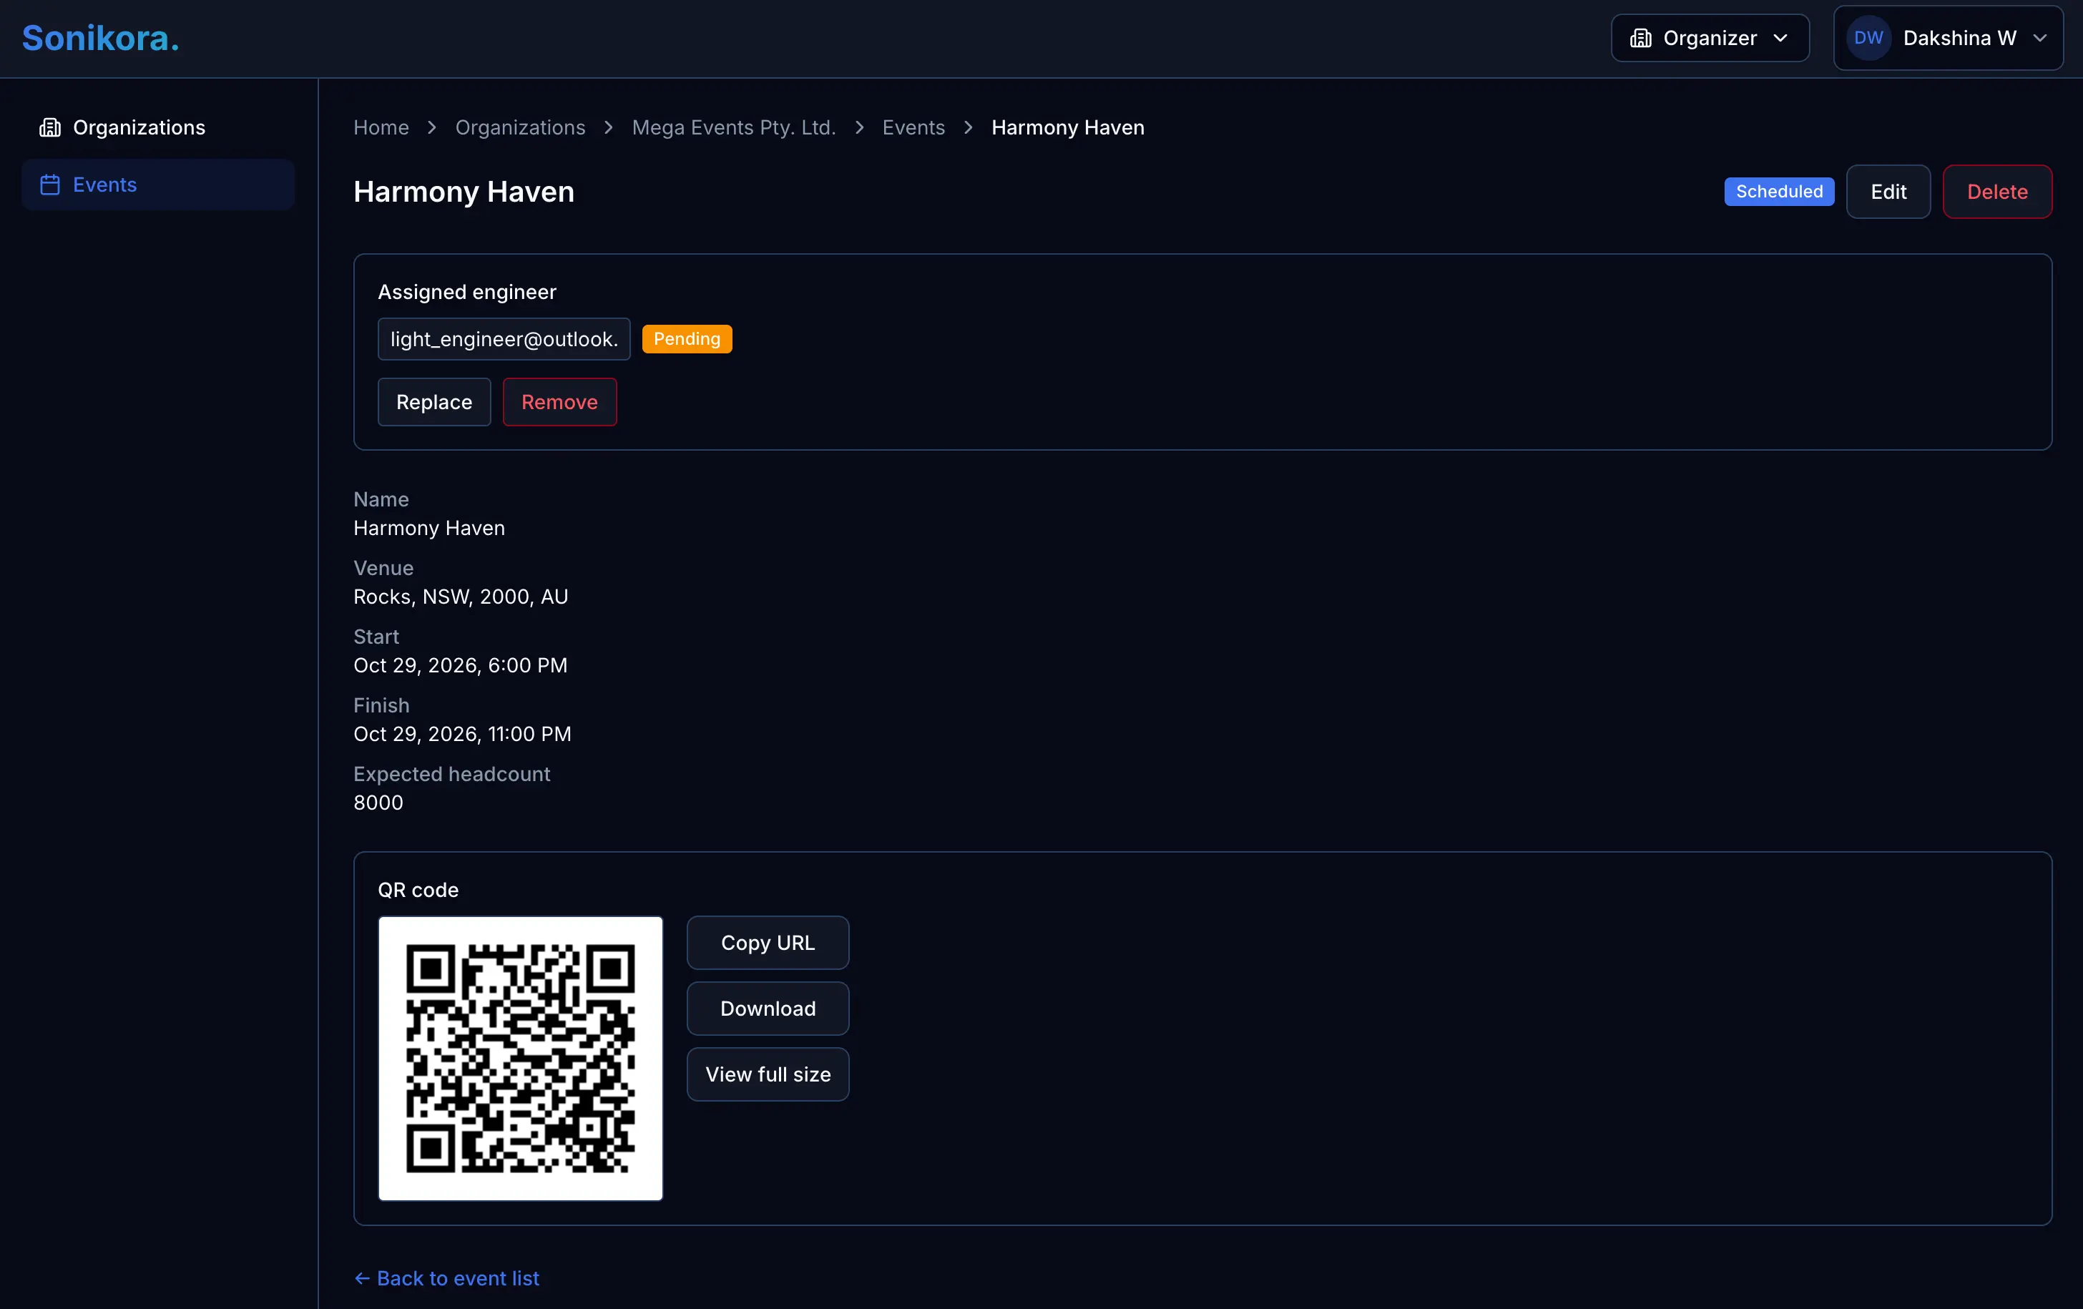Open Events in the breadcrumb trail
Screen dimensions: 2083x1309
point(913,127)
